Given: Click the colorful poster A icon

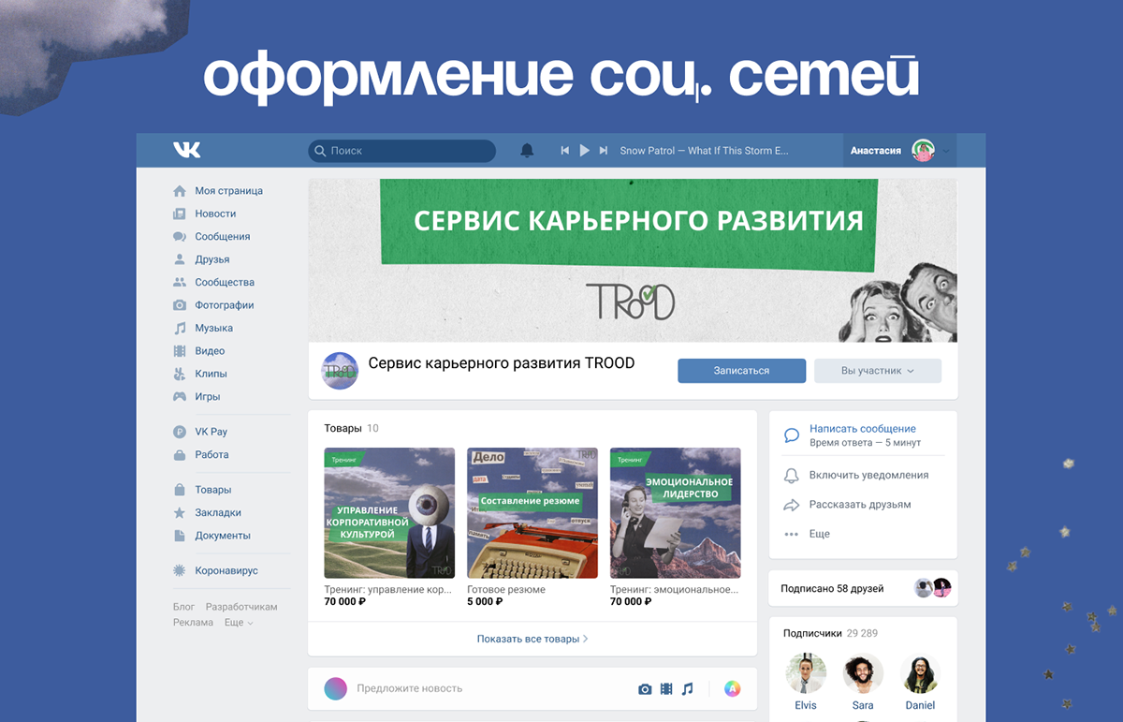Looking at the screenshot, I should (733, 689).
